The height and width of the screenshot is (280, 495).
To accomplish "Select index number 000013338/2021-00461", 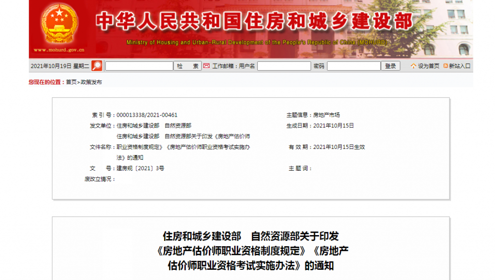I will click(147, 115).
